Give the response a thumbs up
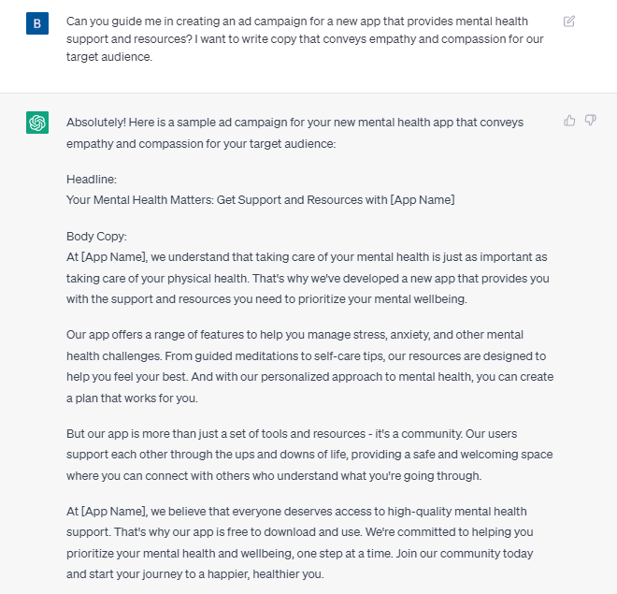This screenshot has width=617, height=594. click(569, 121)
